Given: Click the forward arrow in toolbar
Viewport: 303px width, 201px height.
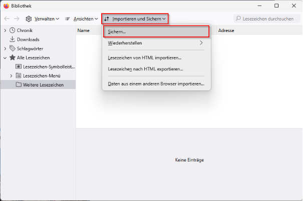Looking at the screenshot, I should (17, 18).
